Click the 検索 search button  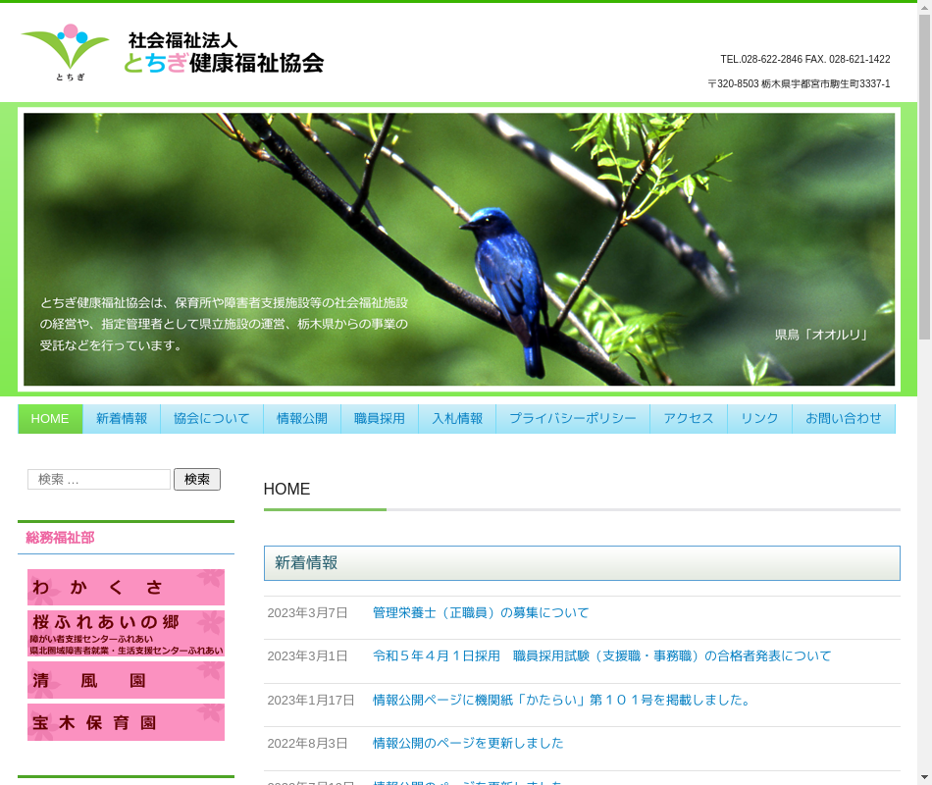[197, 480]
